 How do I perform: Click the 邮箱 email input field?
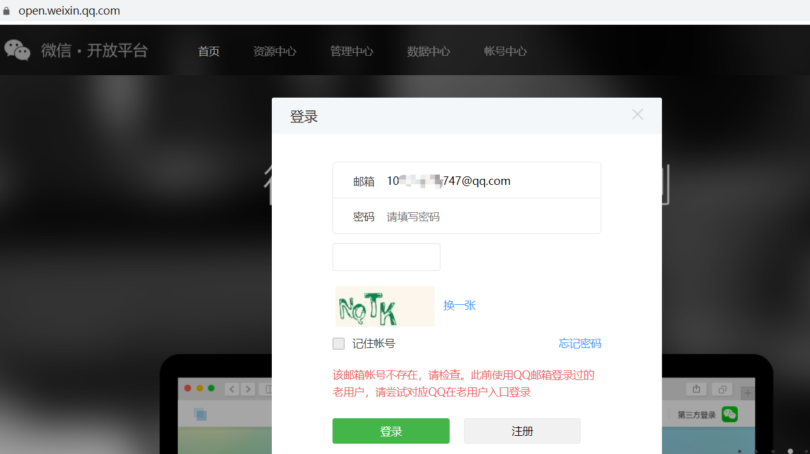(x=467, y=181)
